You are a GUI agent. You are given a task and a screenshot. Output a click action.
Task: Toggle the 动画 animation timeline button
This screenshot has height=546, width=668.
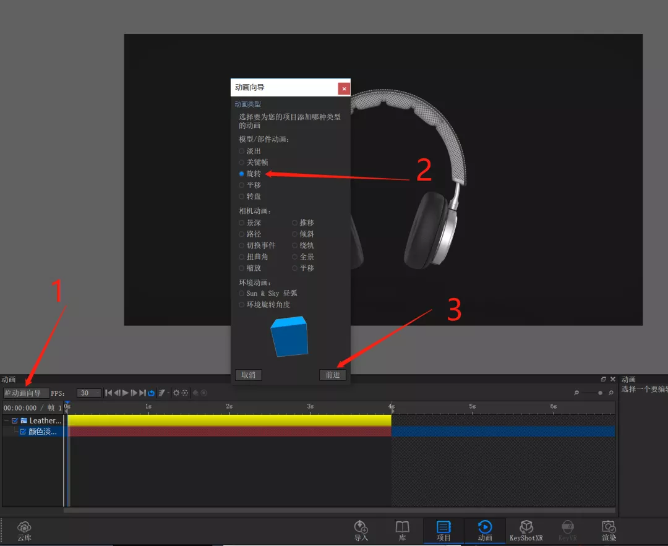tap(485, 531)
